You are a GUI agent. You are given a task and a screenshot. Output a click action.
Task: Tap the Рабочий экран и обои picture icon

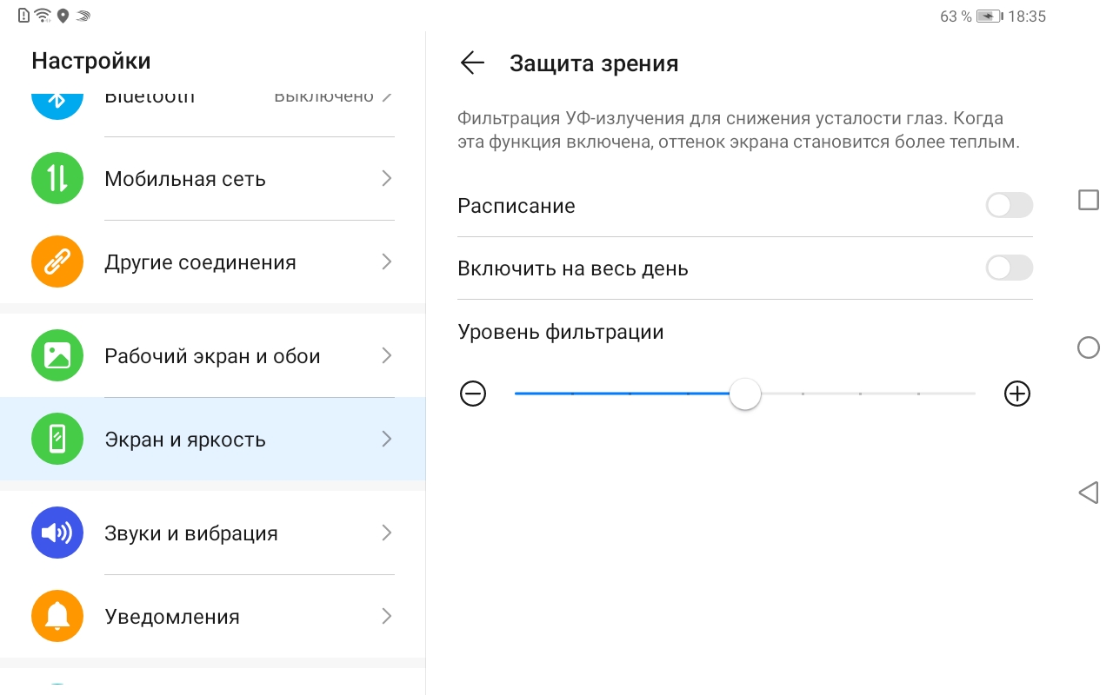pyautogui.click(x=57, y=356)
